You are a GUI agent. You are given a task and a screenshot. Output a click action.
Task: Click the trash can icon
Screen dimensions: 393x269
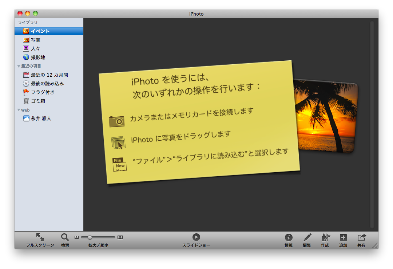point(26,101)
